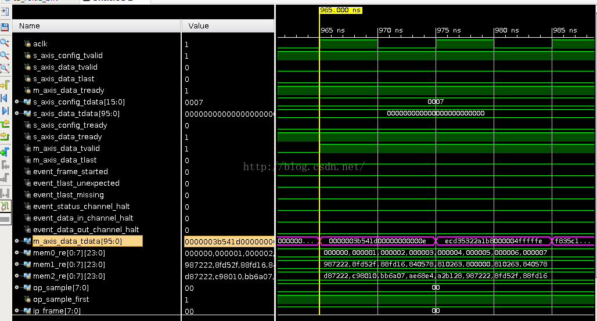Click the Next Marker icon
The width and height of the screenshot is (597, 321).
point(5,178)
